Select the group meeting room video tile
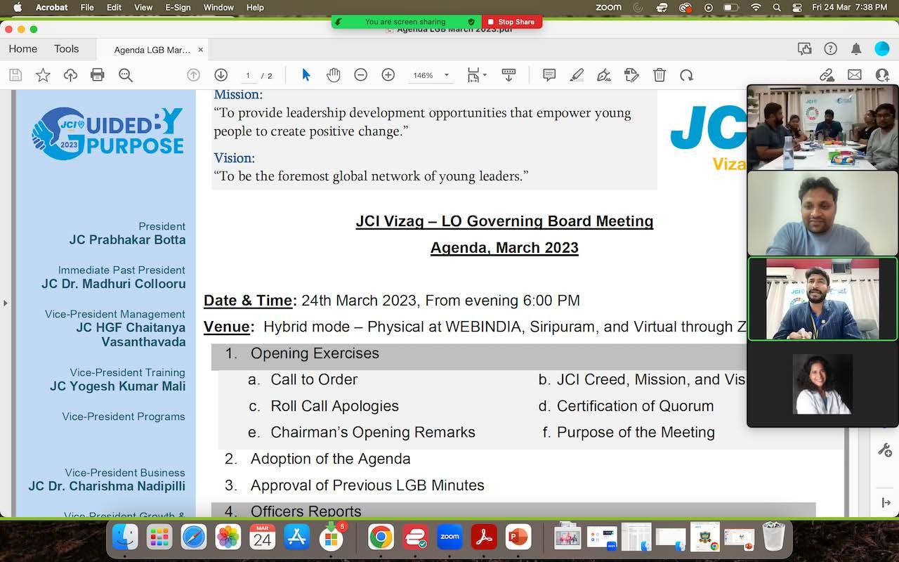 [x=822, y=128]
